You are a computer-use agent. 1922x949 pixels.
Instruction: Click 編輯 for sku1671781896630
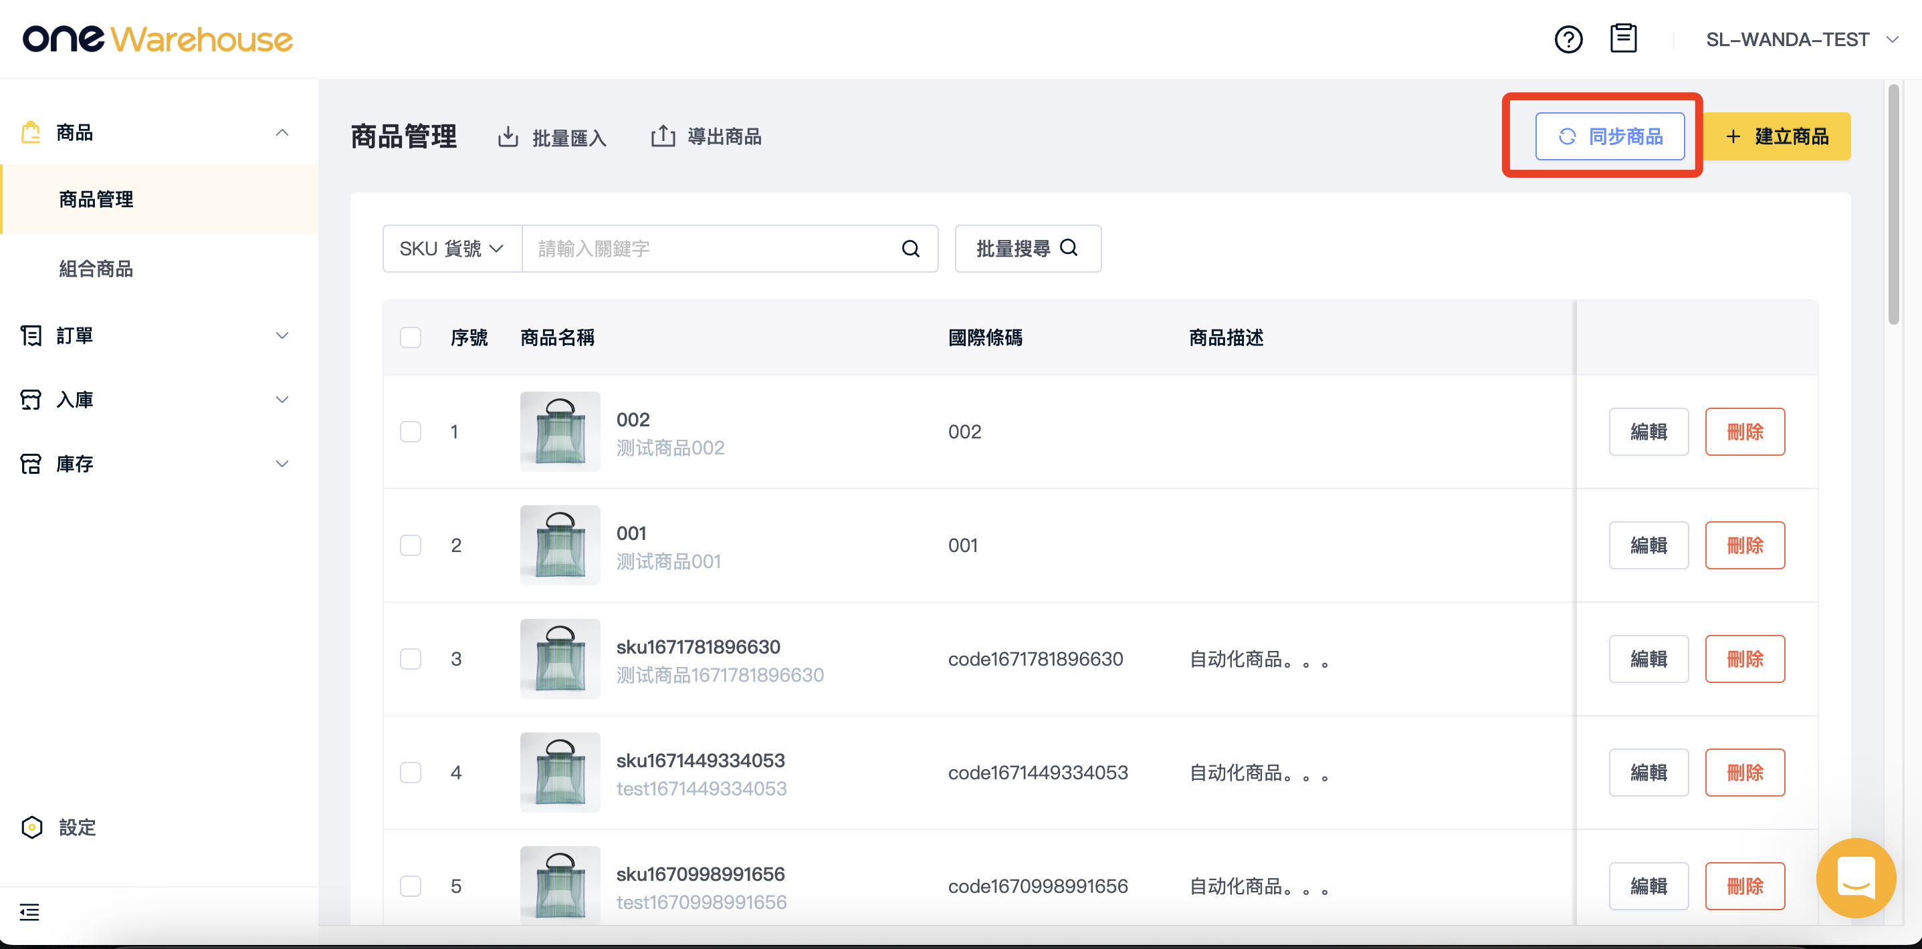point(1648,659)
